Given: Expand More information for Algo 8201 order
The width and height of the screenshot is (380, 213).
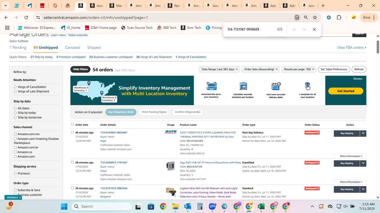Looking at the screenshot, I should pyautogui.click(x=350, y=182).
